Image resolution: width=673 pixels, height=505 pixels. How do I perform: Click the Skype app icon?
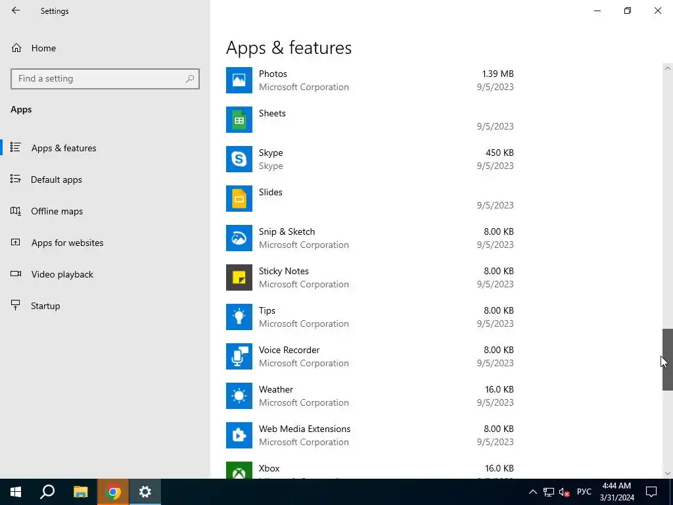[239, 159]
